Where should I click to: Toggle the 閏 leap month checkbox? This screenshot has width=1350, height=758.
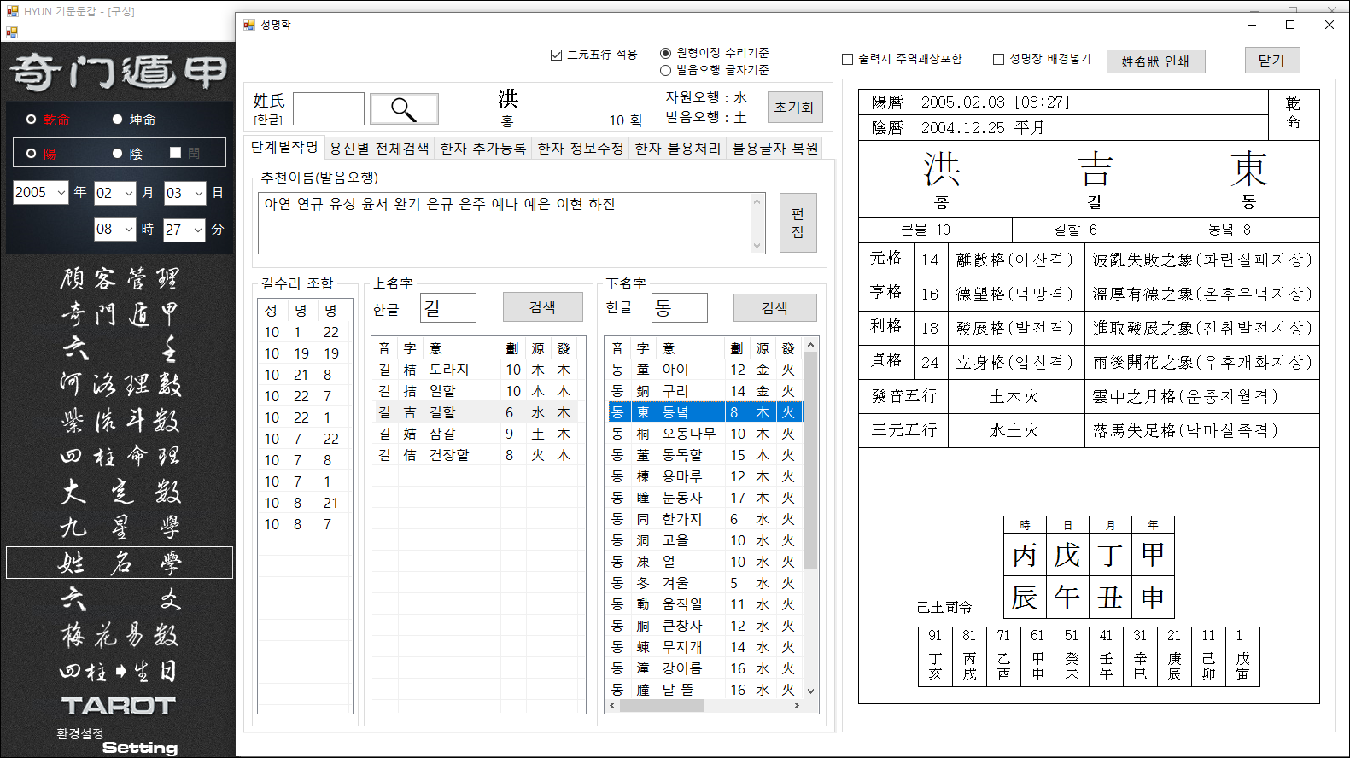pyautogui.click(x=175, y=153)
